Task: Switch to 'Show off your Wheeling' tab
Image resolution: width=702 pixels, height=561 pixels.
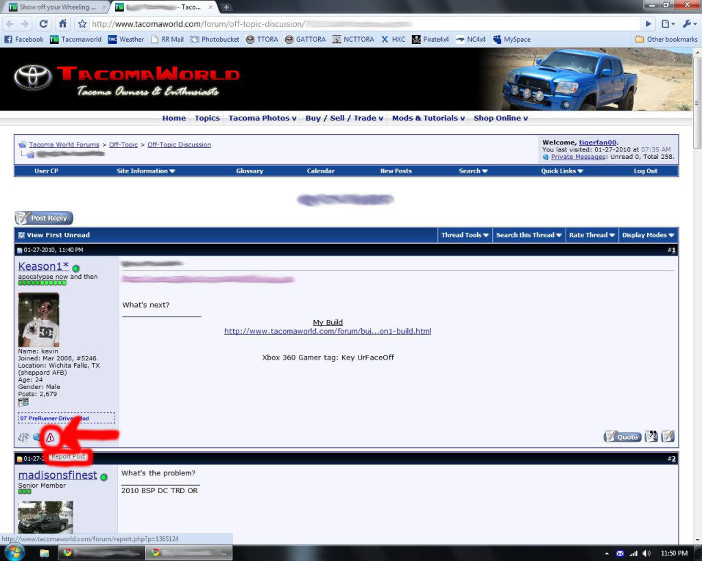Action: click(x=56, y=7)
